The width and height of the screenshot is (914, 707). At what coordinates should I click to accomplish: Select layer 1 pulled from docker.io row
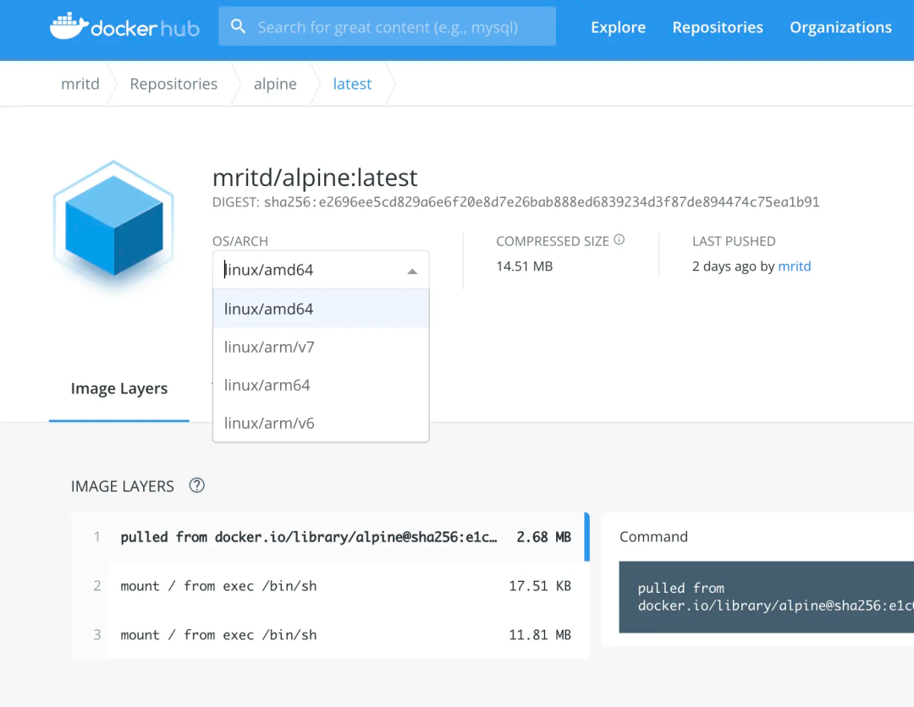pos(331,537)
